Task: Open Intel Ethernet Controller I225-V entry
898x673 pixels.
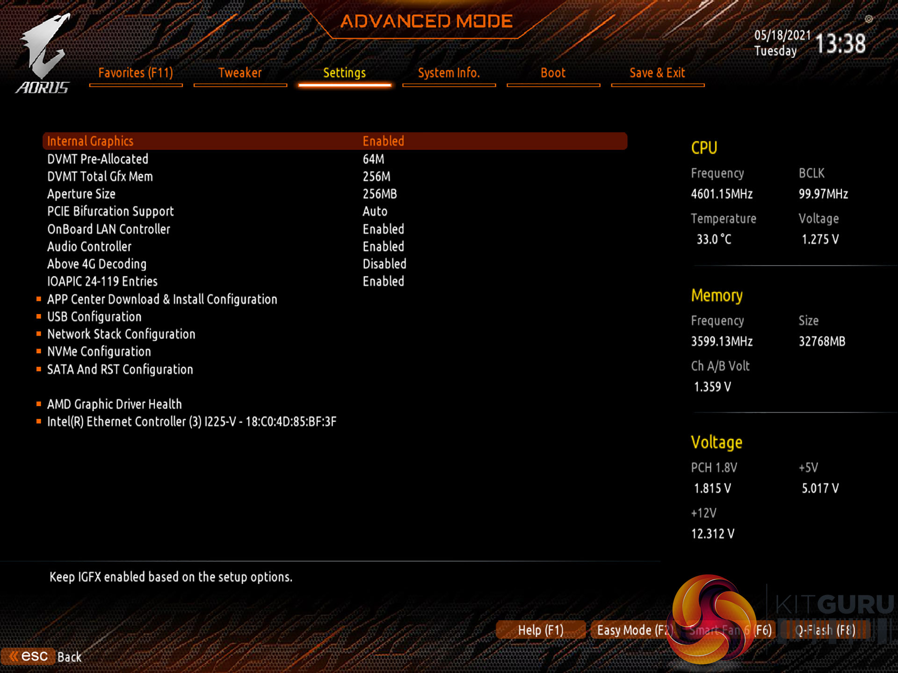Action: tap(191, 422)
